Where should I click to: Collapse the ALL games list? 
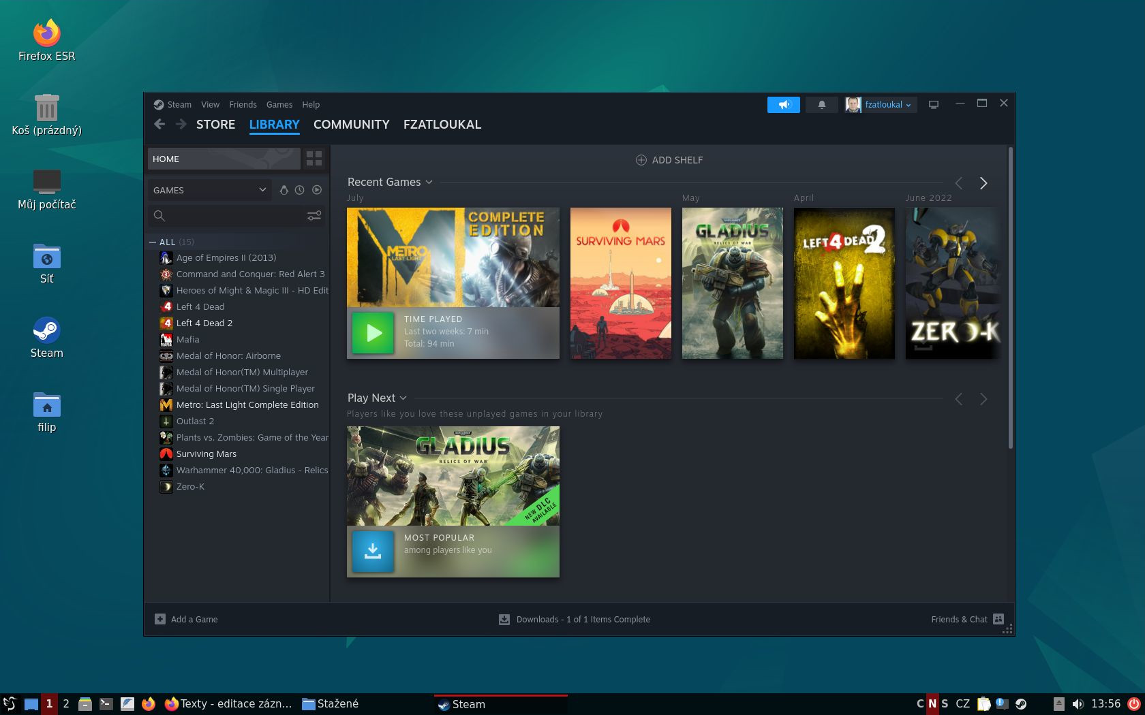(x=153, y=242)
